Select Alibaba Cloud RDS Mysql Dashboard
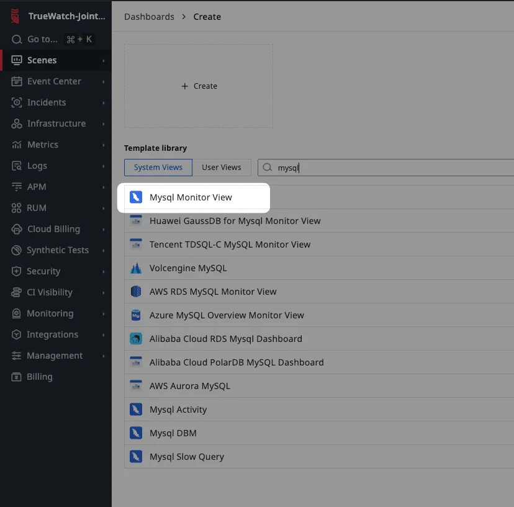 [319, 339]
